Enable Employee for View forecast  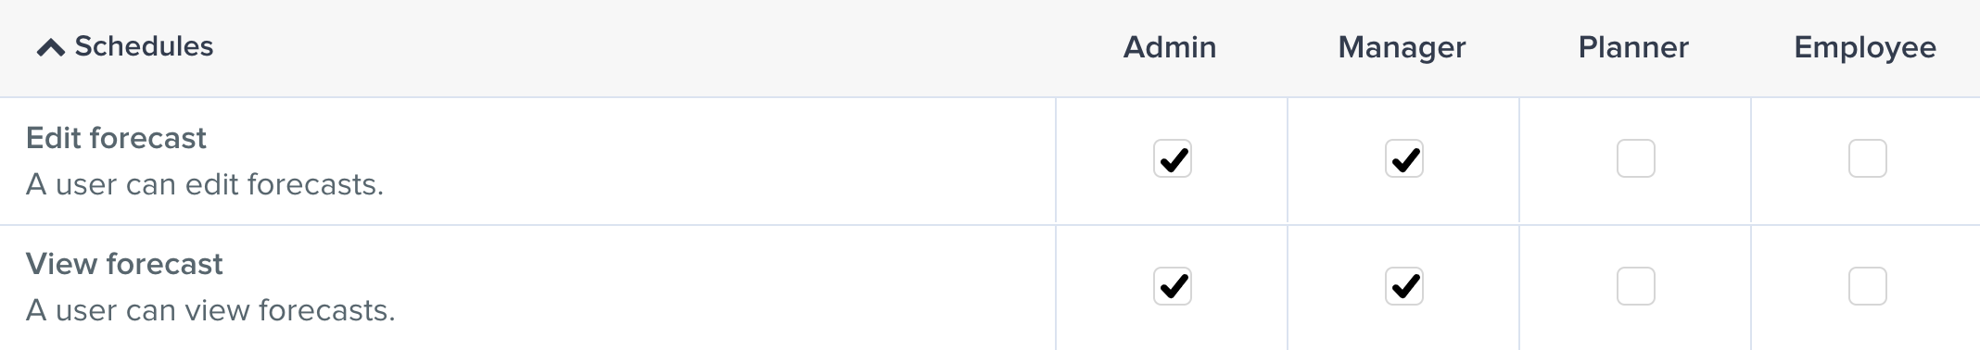1867,286
